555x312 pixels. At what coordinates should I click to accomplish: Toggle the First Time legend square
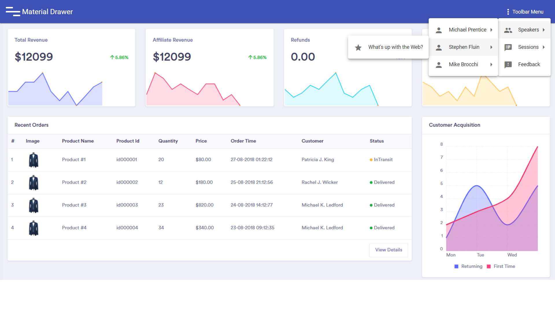pos(489,266)
